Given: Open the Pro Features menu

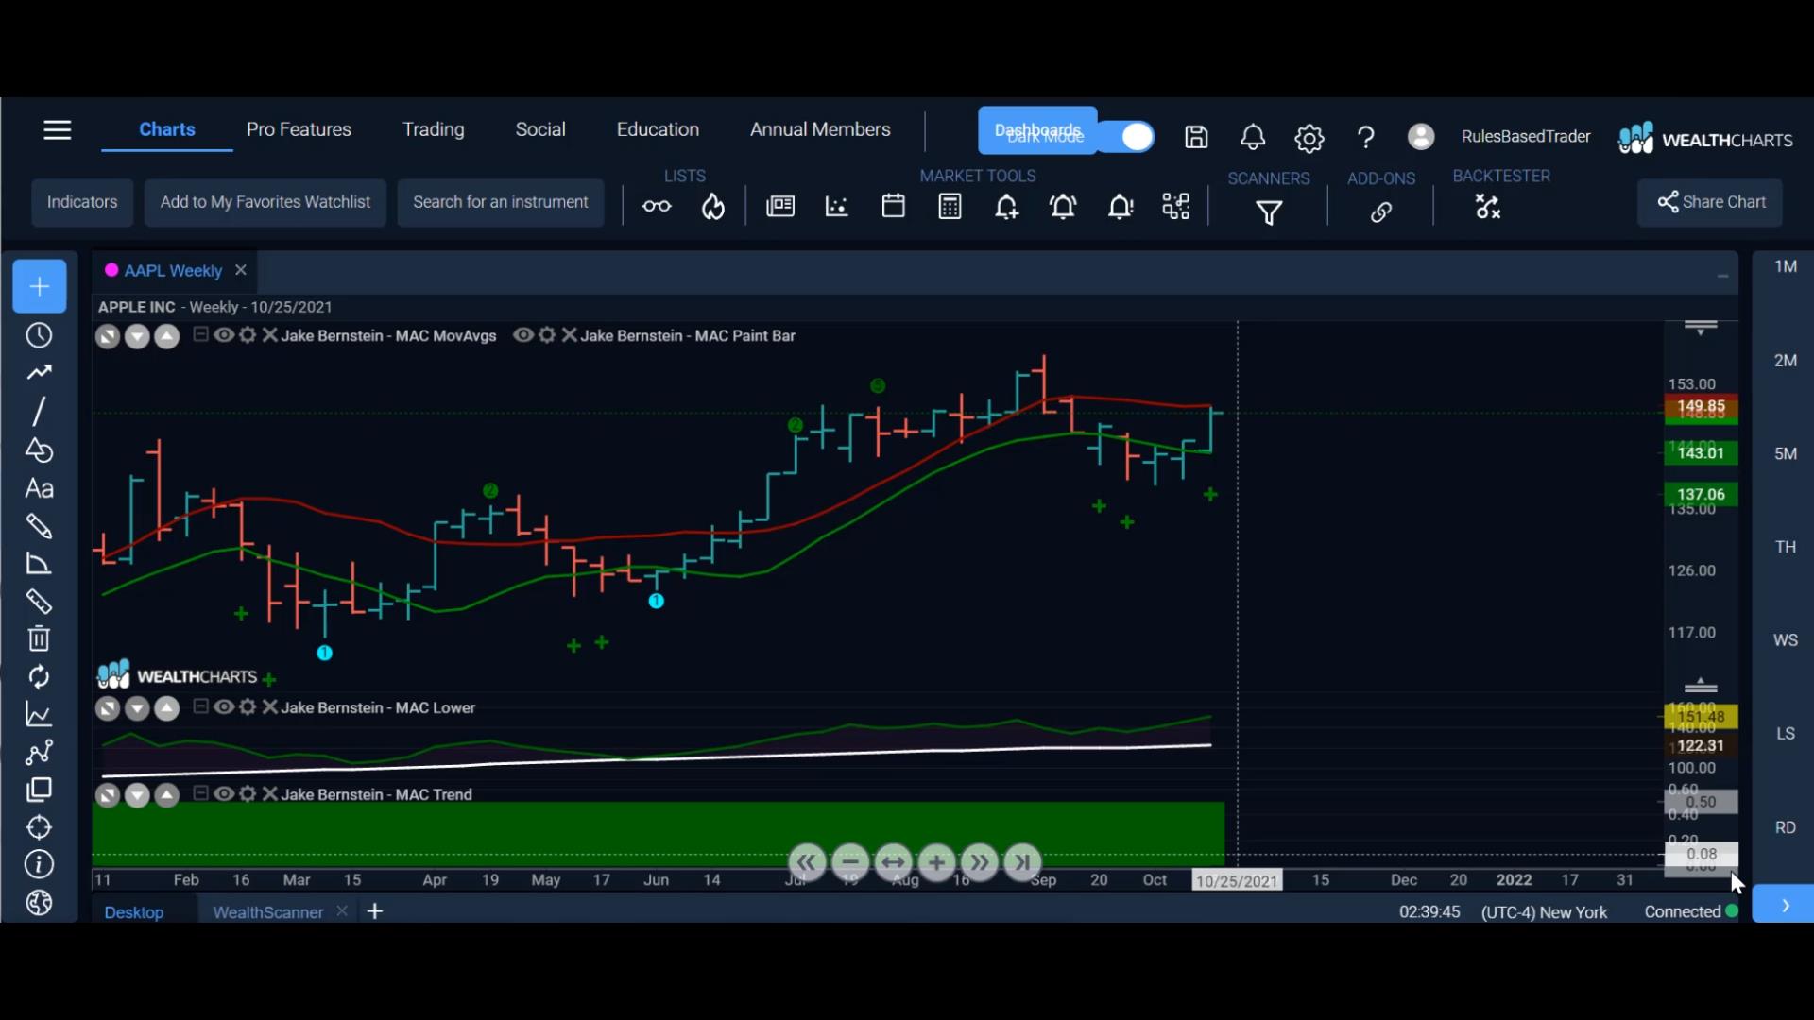Looking at the screenshot, I should click(x=299, y=129).
